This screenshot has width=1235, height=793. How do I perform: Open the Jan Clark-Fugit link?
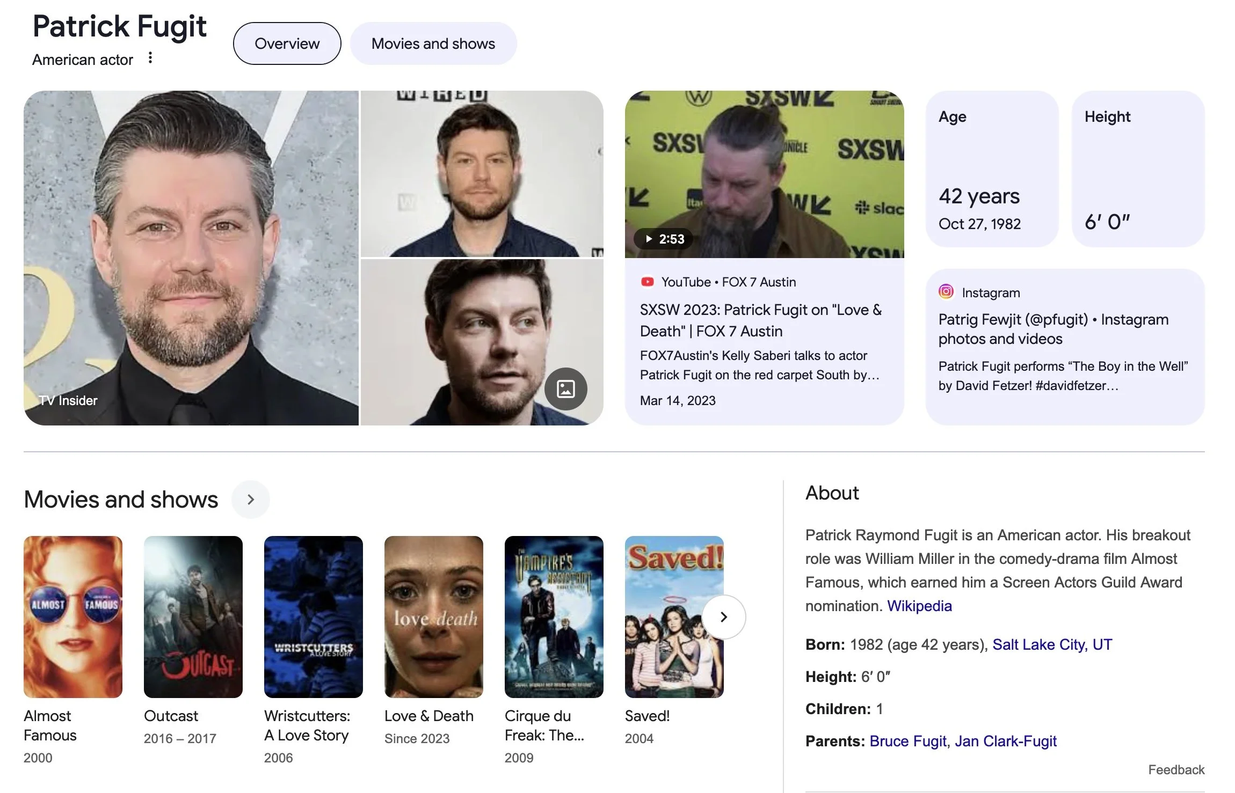click(1005, 741)
